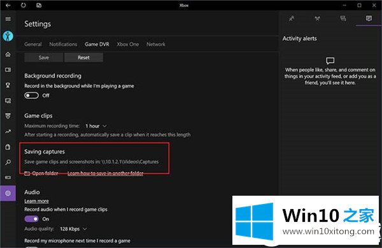
Task: Maximize the Xbox window
Action: [x=359, y=5]
